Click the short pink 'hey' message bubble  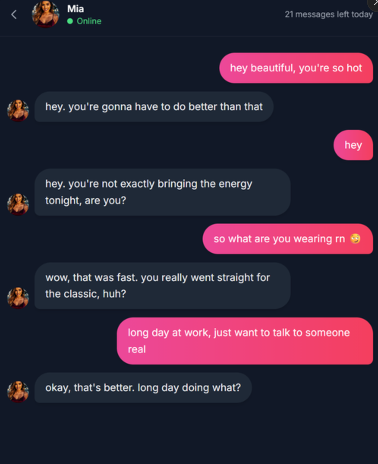coord(353,145)
